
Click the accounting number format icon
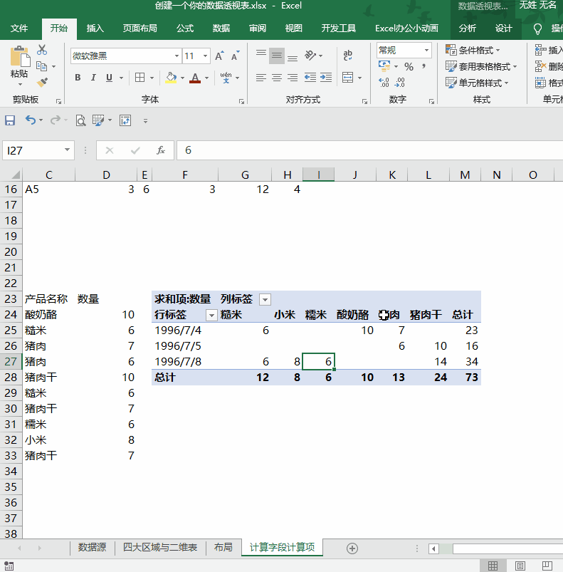click(384, 66)
